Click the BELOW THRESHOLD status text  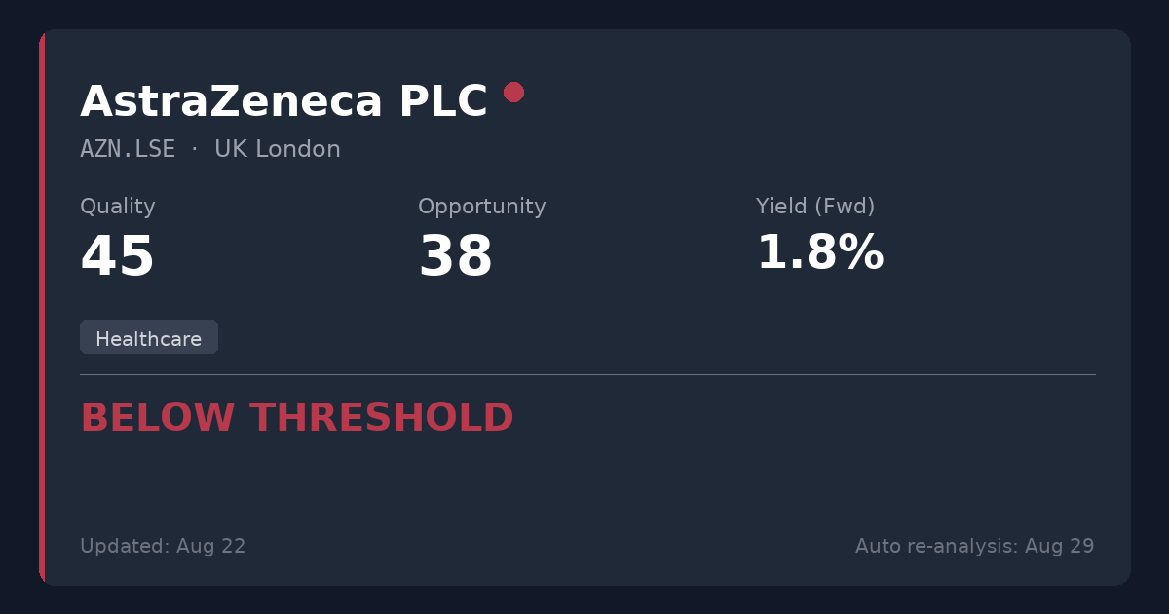(x=297, y=418)
